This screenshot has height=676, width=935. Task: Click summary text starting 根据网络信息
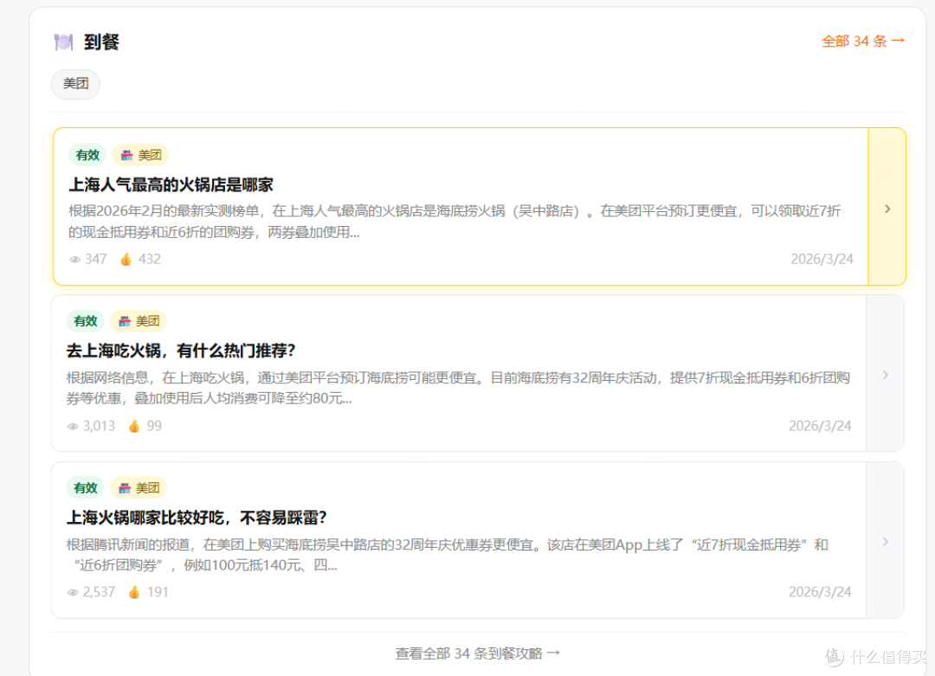[458, 388]
